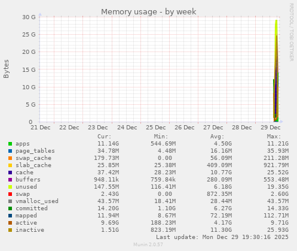The image size is (297, 251).
Task: Click the buffers current value 948.11k
Action: tap(106, 180)
